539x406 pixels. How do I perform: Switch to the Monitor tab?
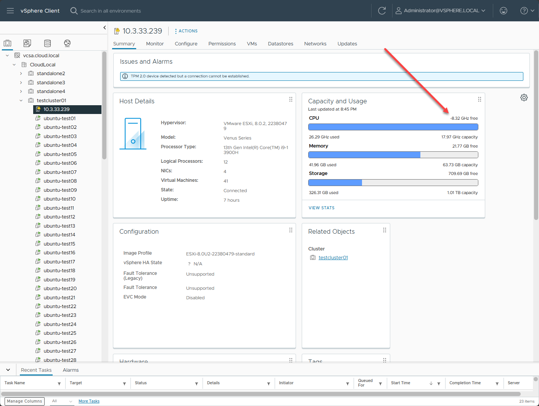[x=155, y=44]
